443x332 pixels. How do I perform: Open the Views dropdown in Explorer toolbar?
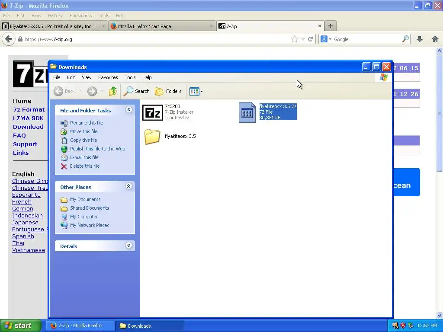point(196,92)
